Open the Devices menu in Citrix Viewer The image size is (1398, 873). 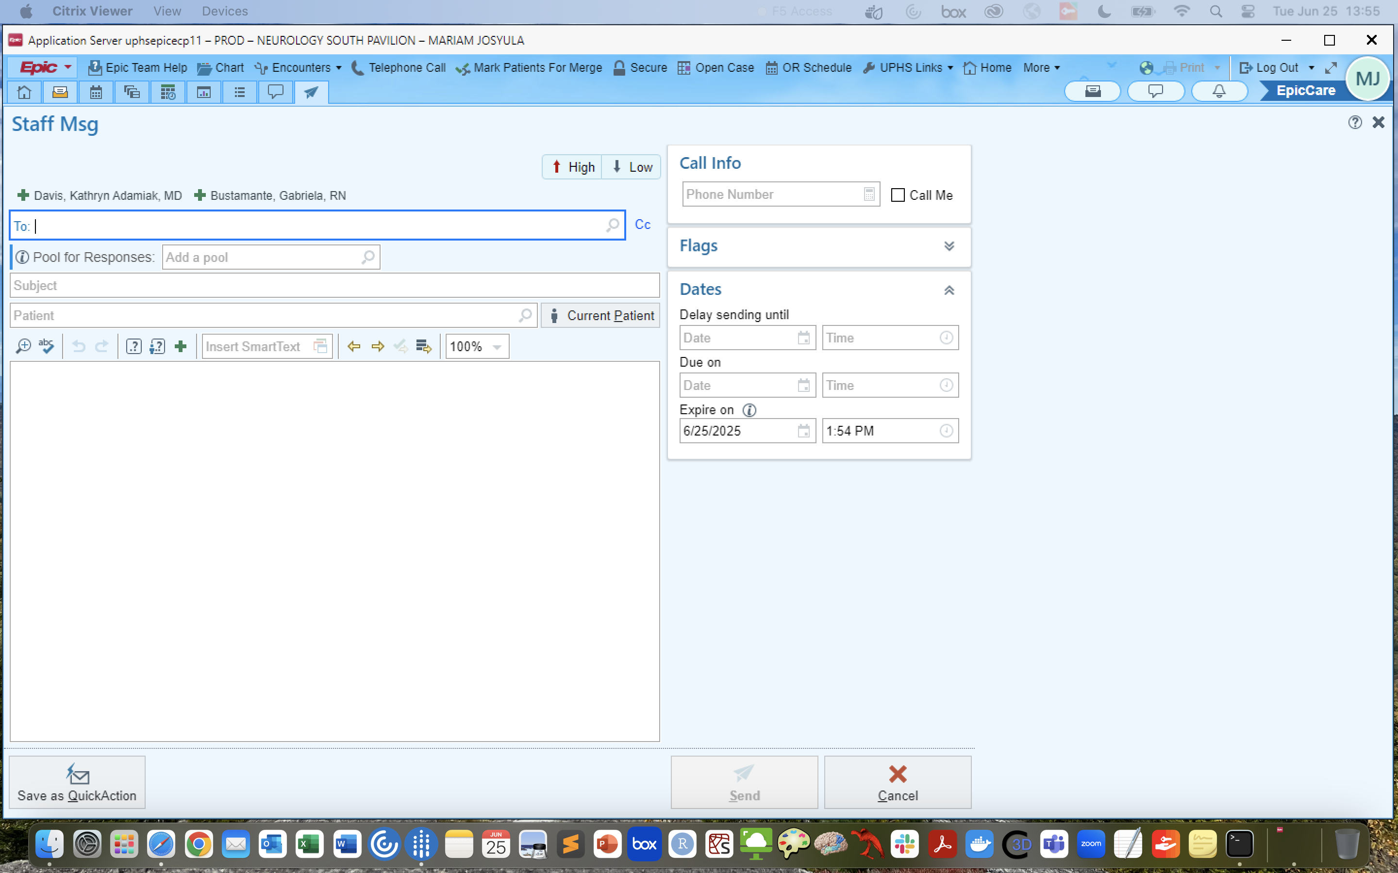tap(225, 11)
